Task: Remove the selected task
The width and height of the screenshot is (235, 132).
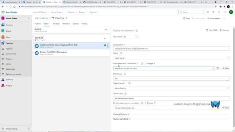Action: tap(224, 30)
